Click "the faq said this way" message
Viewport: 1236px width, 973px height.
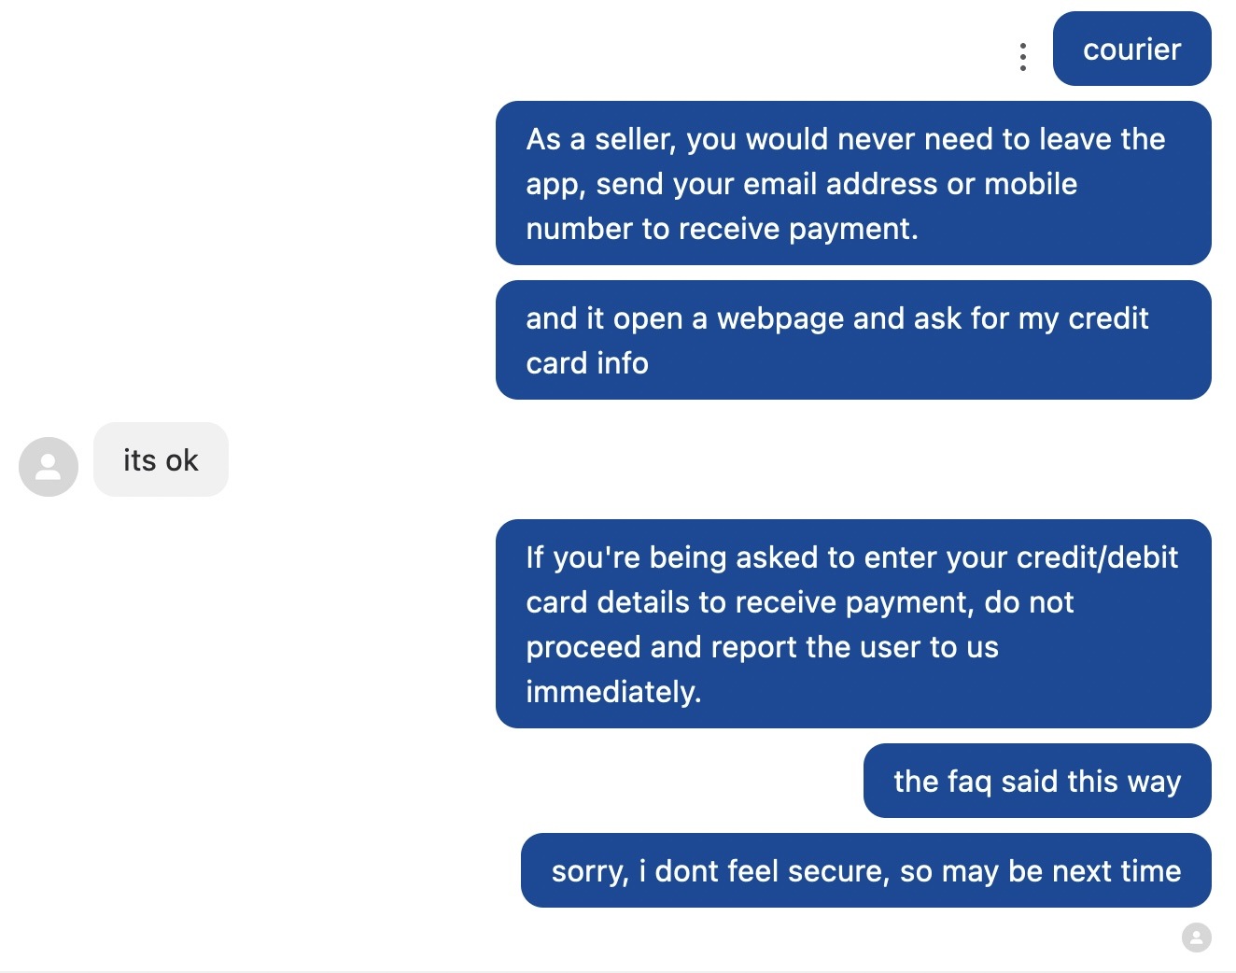[1036, 781]
